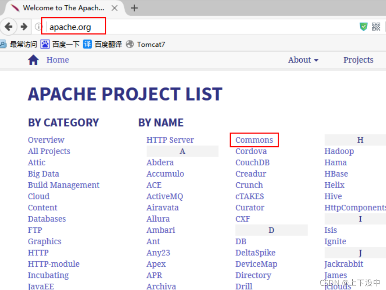Viewport: 386px width, 290px height.
Task: Open the All Projects link
Action: (x=49, y=151)
